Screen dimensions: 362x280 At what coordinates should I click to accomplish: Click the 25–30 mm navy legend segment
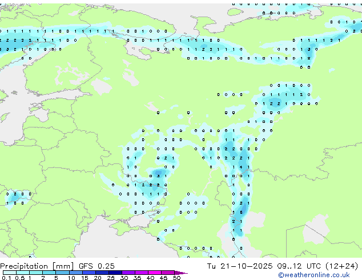[115, 273]
